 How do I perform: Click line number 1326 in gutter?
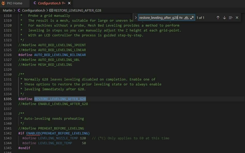8,55
